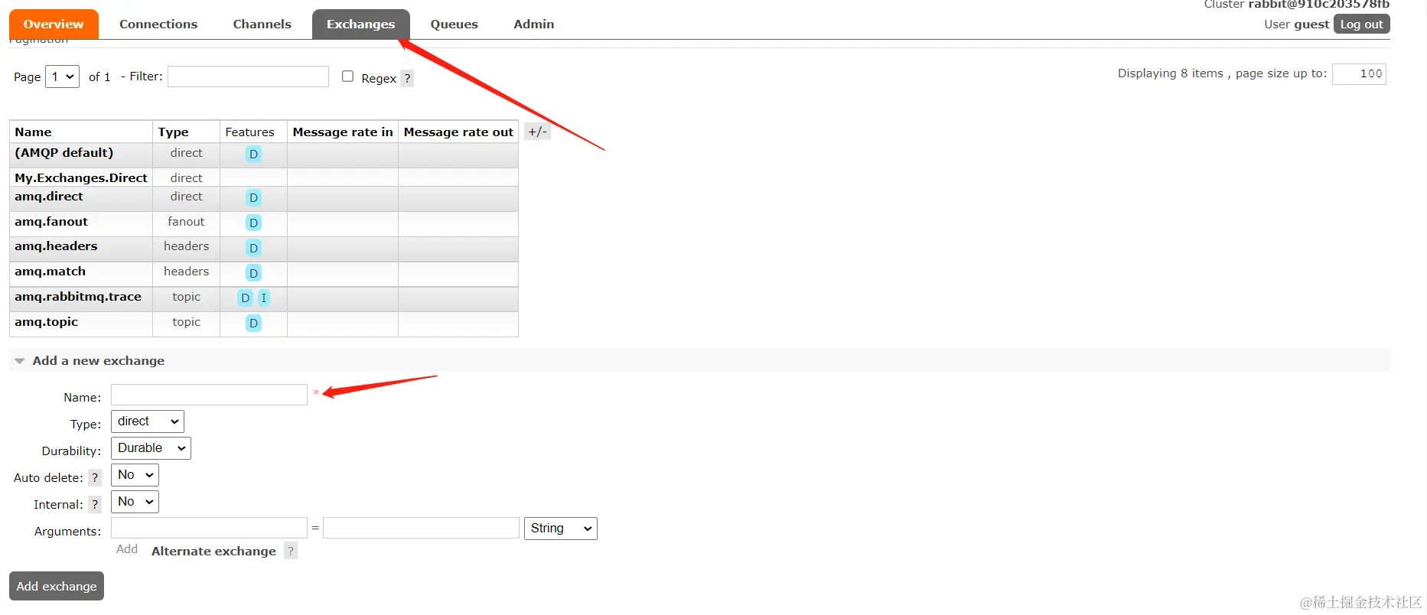Click the help icon next to Internal
The width and height of the screenshot is (1427, 615).
tap(95, 505)
